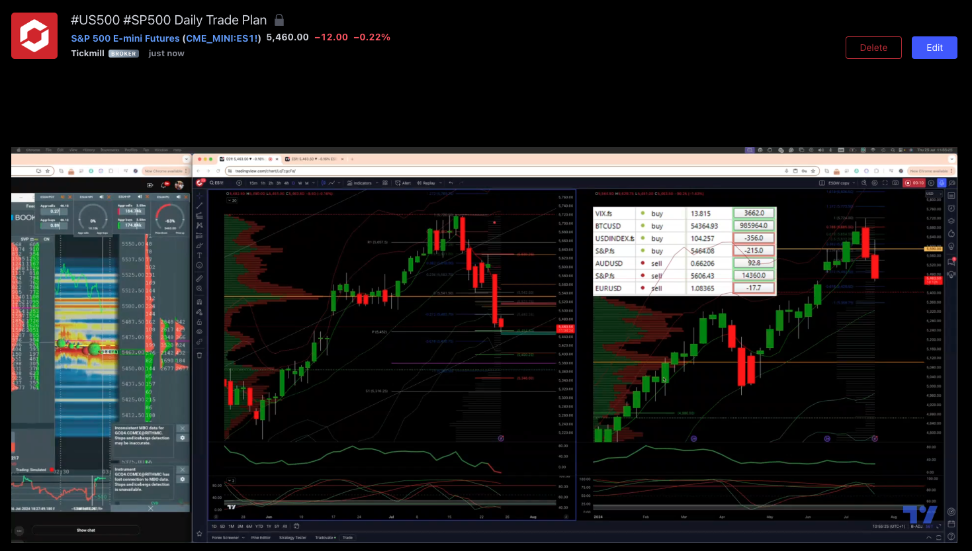Click the BTCUSD row in watchlist table
The height and width of the screenshot is (551, 972).
[685, 226]
